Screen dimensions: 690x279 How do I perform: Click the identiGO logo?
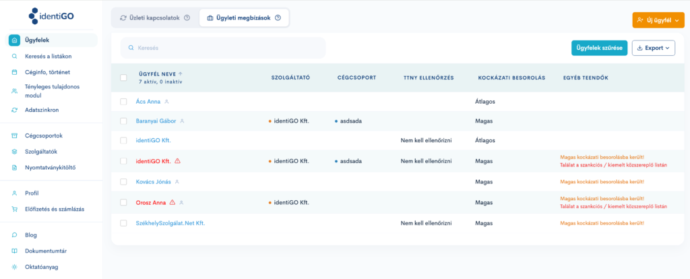tap(51, 16)
